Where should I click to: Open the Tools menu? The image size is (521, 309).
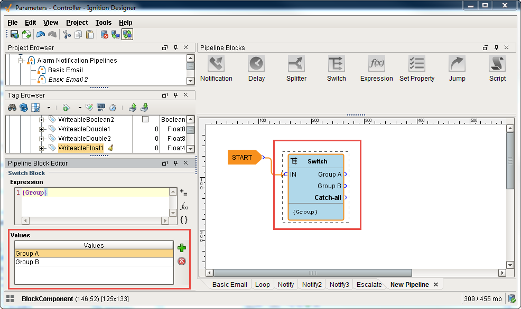(104, 23)
